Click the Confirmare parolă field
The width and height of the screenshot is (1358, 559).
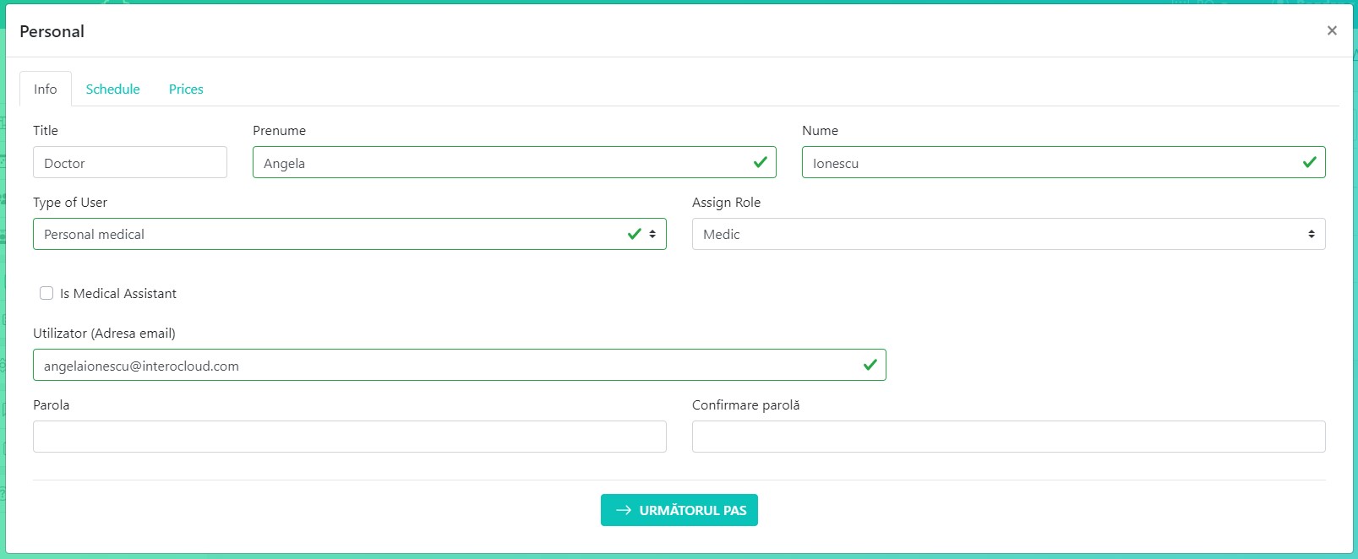tap(1007, 437)
